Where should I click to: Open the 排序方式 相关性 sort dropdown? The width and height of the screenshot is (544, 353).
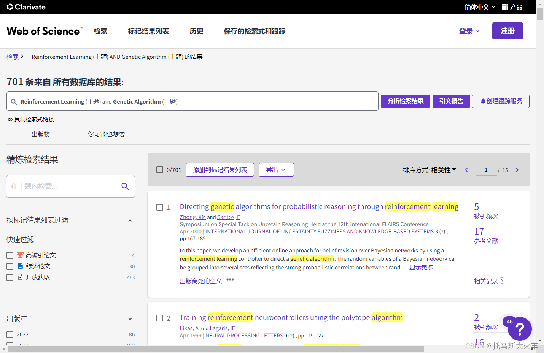click(444, 170)
